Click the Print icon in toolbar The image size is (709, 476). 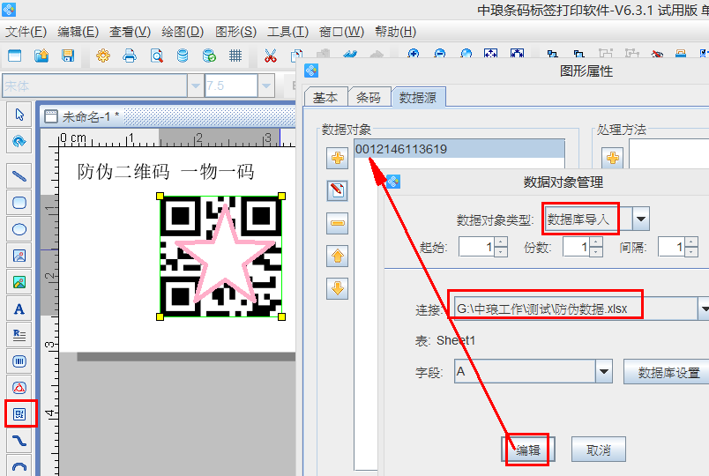[130, 56]
